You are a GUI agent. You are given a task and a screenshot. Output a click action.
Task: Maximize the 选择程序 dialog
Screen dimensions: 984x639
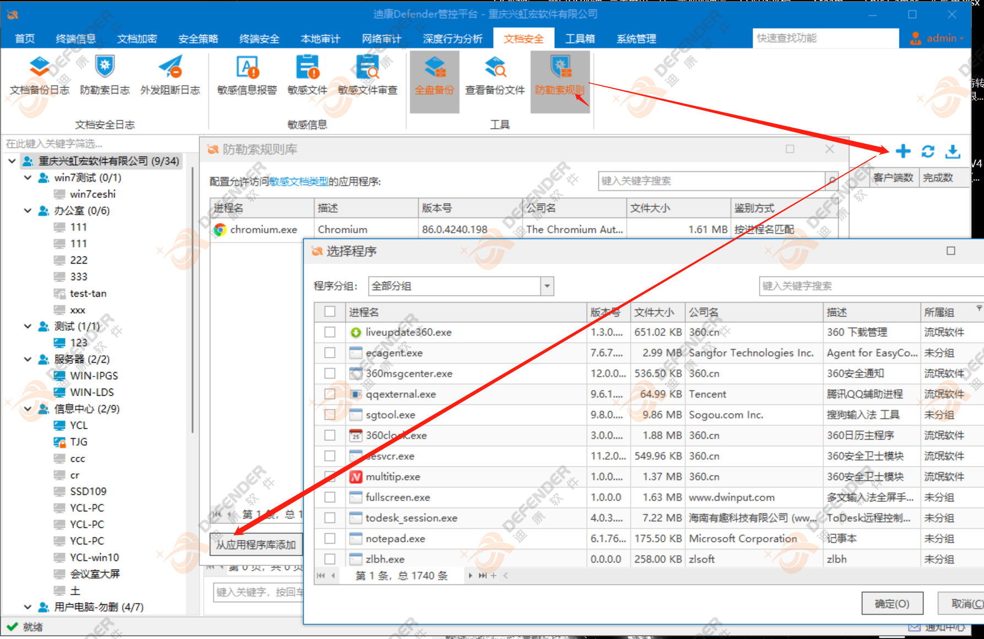pyautogui.click(x=951, y=251)
